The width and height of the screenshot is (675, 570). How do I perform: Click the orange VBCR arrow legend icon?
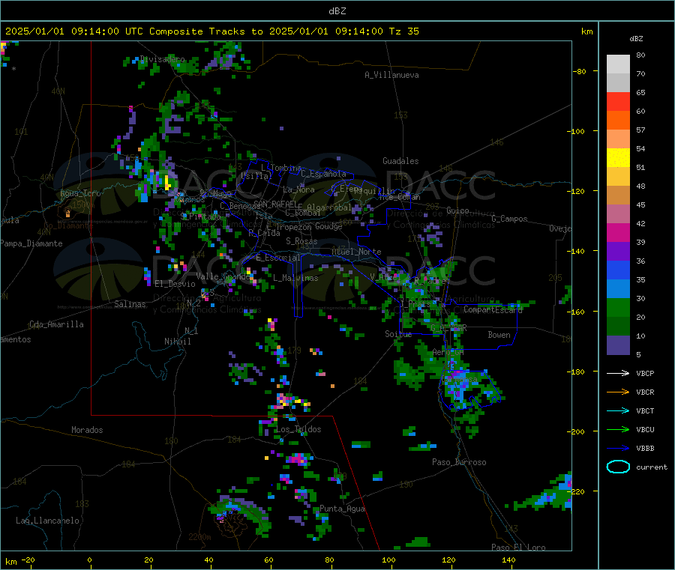pos(618,392)
